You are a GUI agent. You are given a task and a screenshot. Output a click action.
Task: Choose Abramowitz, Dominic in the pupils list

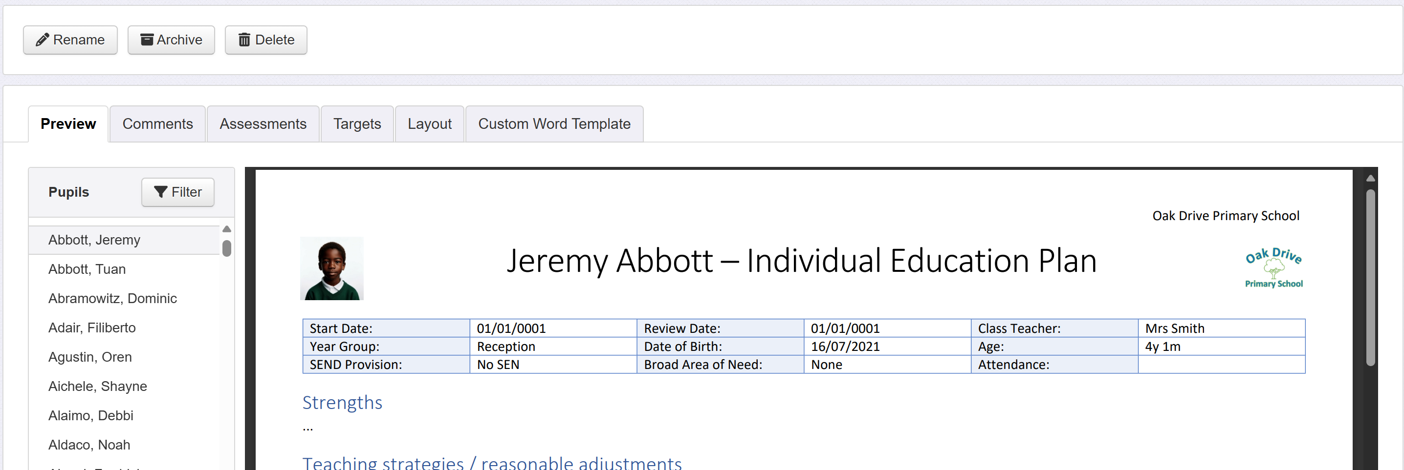(x=113, y=299)
